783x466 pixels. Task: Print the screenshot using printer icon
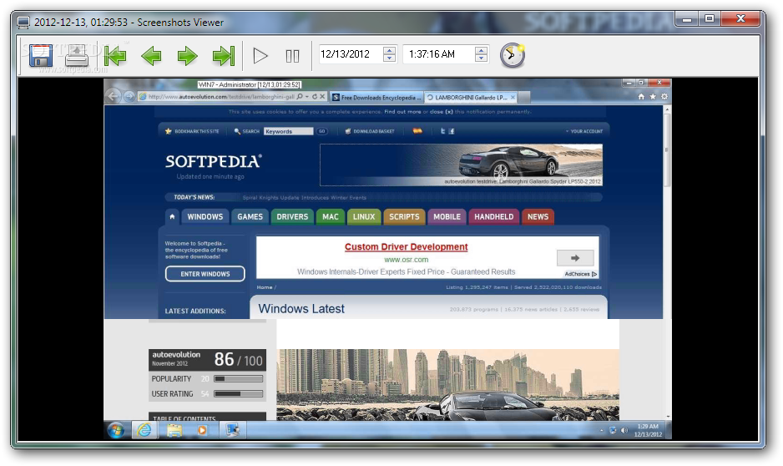pyautogui.click(x=76, y=55)
